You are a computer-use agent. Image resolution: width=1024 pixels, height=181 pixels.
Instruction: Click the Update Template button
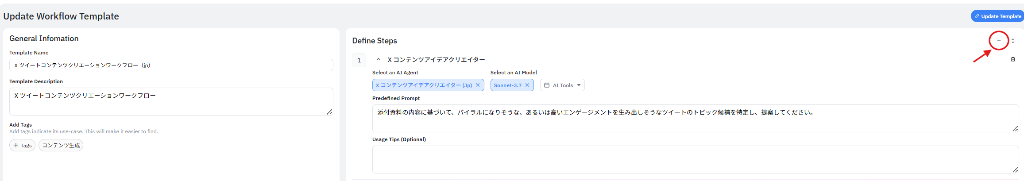997,16
